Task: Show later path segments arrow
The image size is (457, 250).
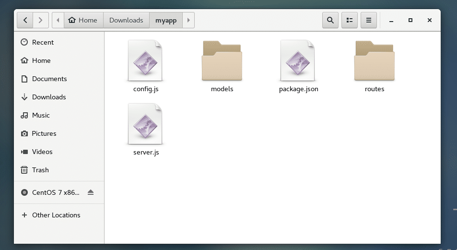Action: coord(188,20)
